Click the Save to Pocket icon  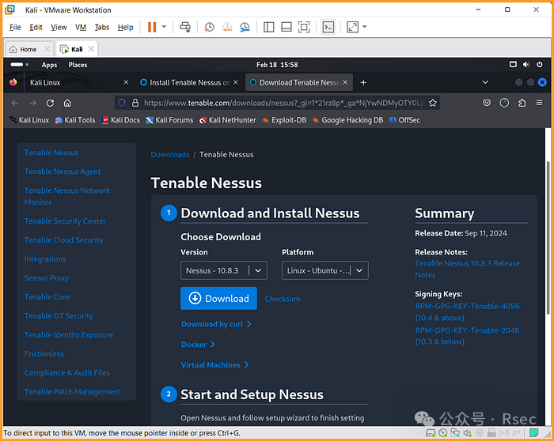487,103
